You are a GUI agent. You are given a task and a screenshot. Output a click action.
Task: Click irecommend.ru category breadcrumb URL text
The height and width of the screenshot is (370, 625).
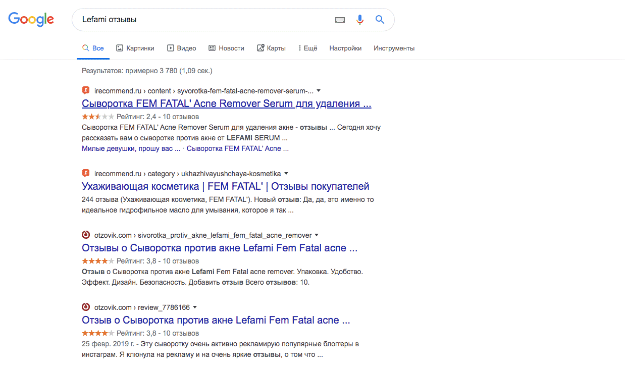pos(188,174)
